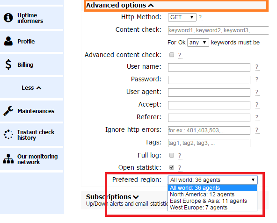Open the For Ok 'any' keywords dropdown
This screenshot has width=277, height=223.
(198, 43)
